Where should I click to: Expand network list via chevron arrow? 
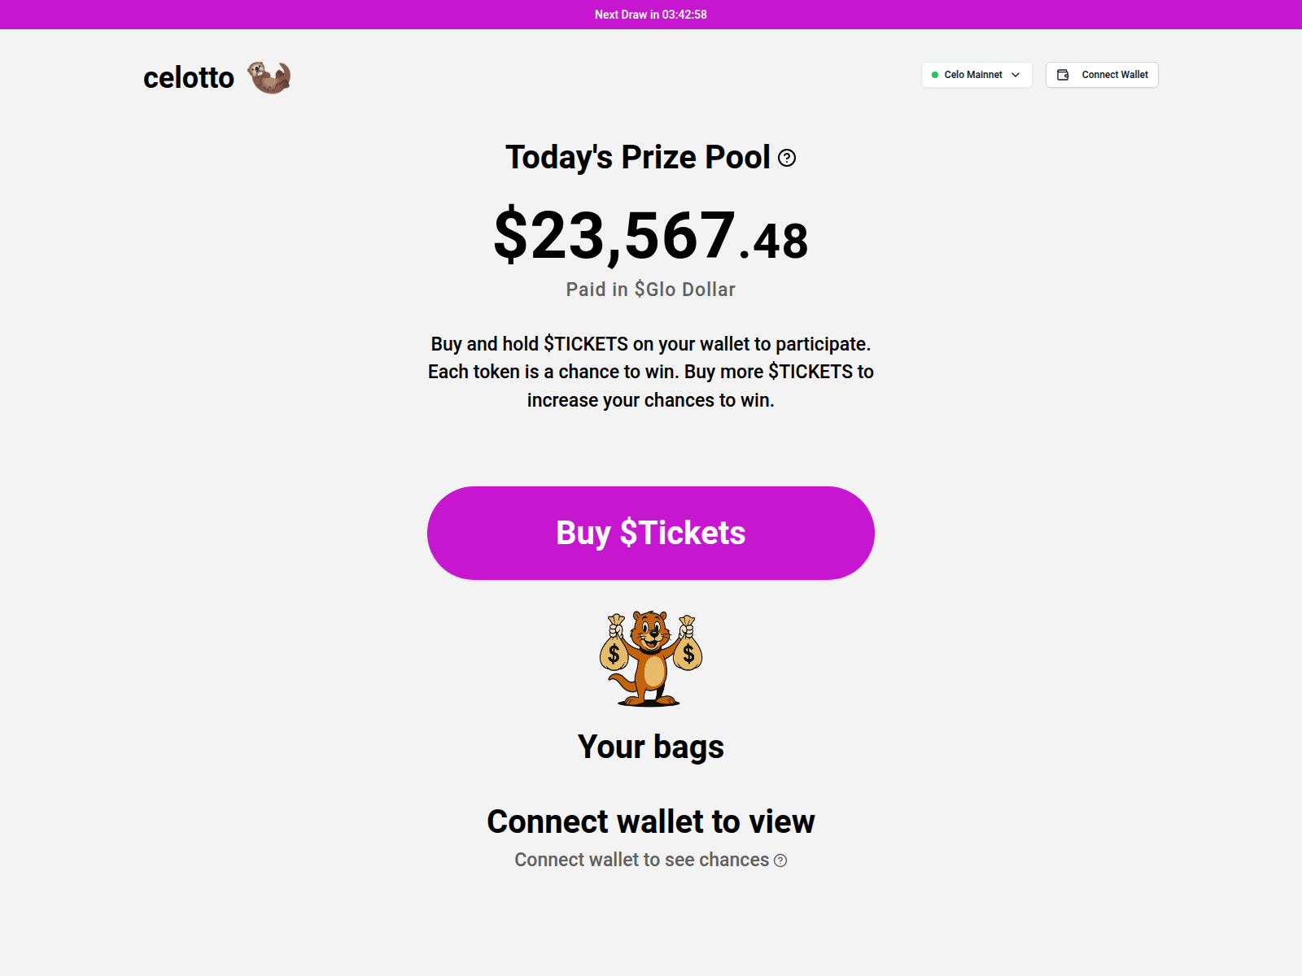pyautogui.click(x=1016, y=75)
